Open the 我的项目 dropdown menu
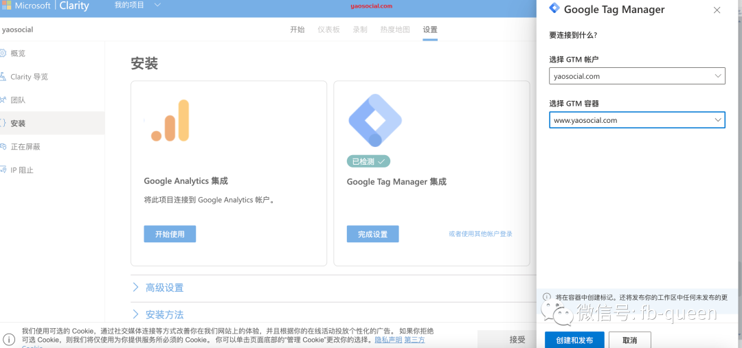742x348 pixels. (x=137, y=5)
